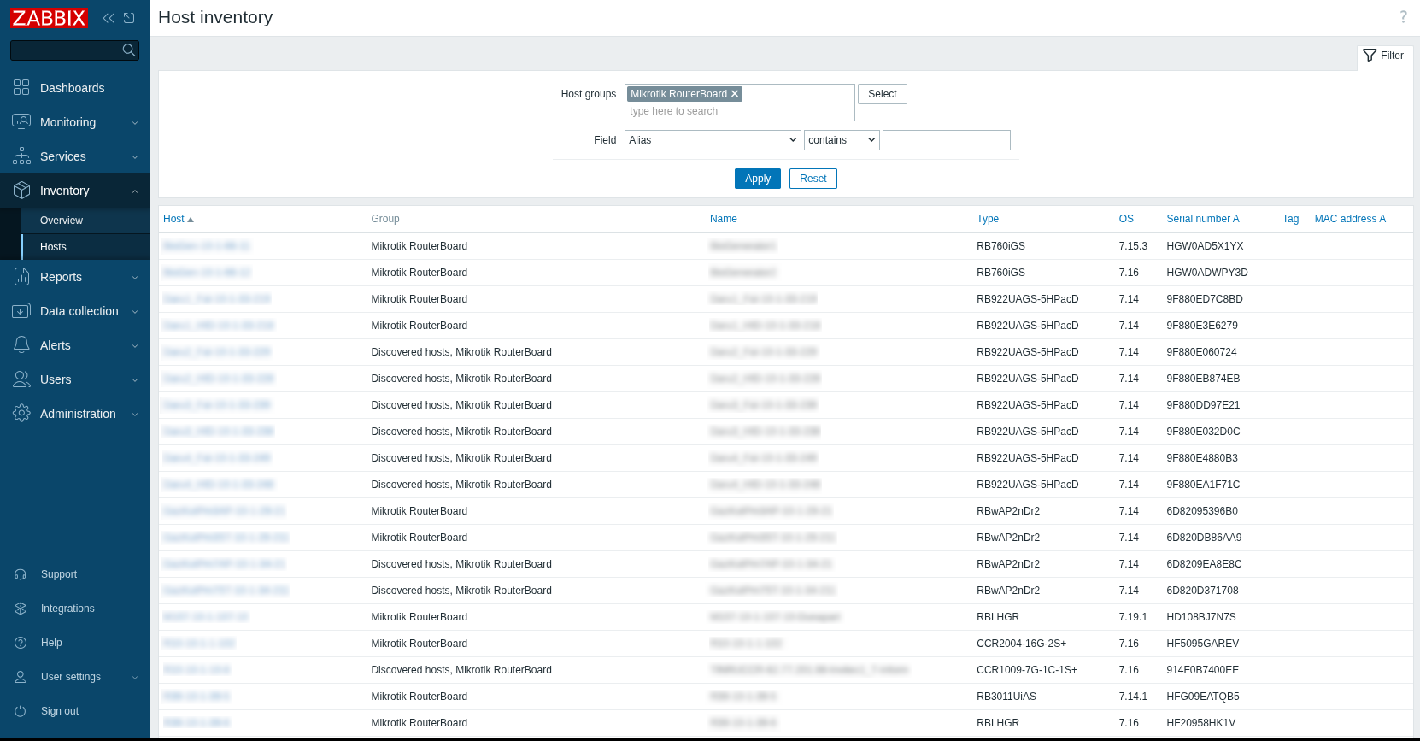This screenshot has width=1420, height=741.
Task: Open Dashboards from the sidebar
Action: [x=72, y=88]
